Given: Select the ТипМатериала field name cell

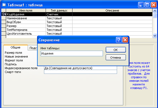Looking at the screenshot, I should (26, 30).
